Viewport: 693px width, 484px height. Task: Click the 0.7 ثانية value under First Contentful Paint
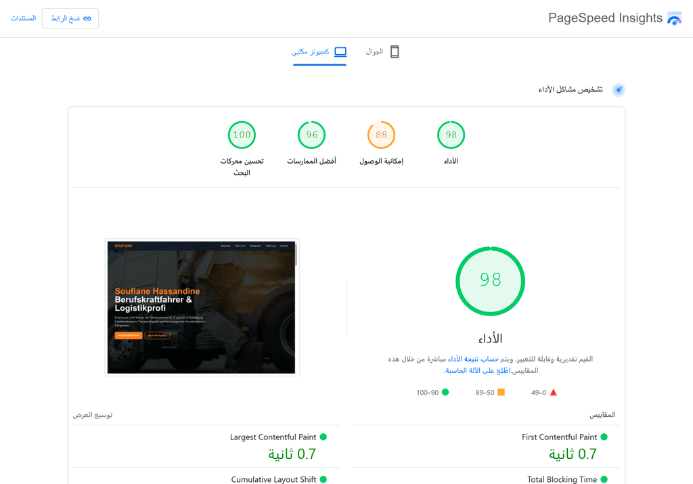pyautogui.click(x=573, y=454)
